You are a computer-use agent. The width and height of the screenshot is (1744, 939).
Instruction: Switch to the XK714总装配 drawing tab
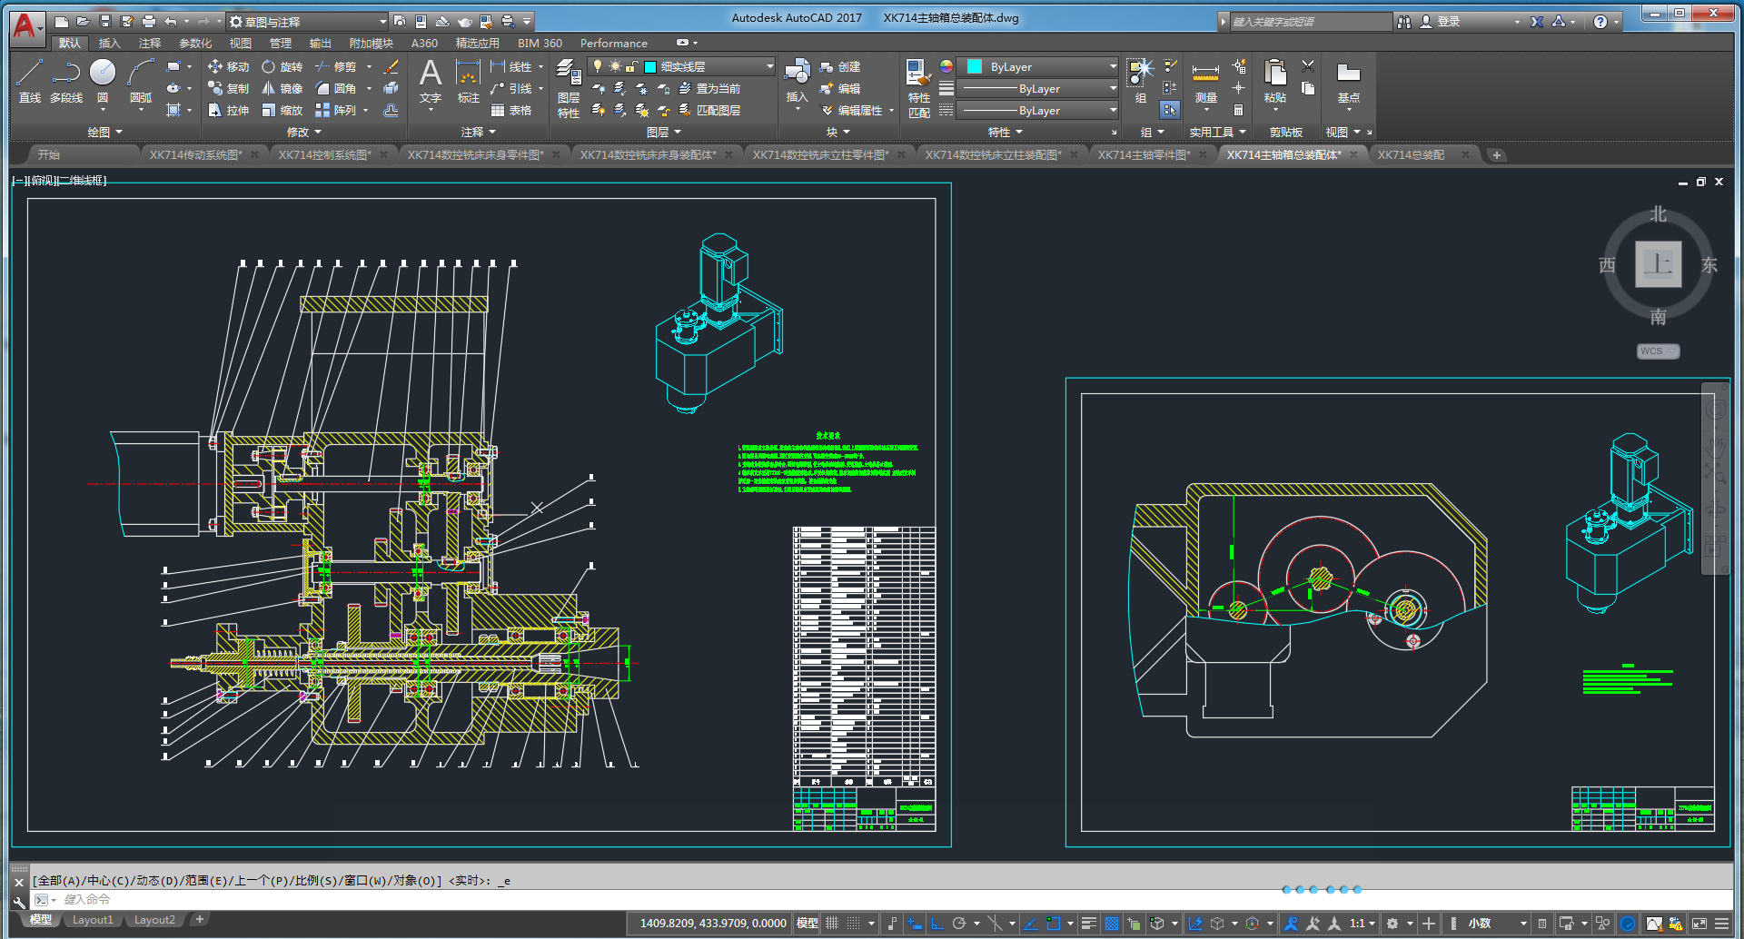pos(1411,155)
